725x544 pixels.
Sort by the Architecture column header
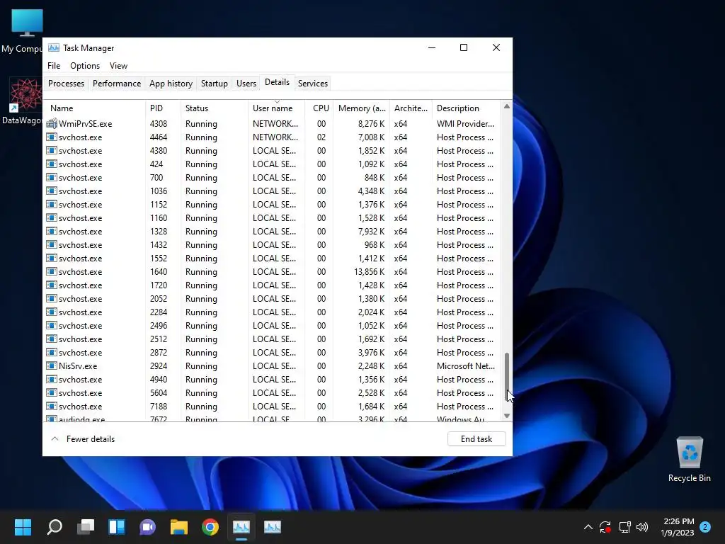click(x=411, y=108)
